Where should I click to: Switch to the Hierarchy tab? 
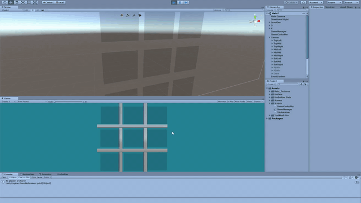click(x=275, y=7)
